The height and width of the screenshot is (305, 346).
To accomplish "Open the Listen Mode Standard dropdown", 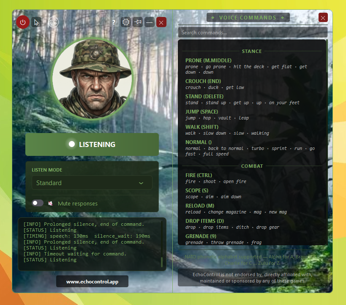I will click(x=92, y=183).
